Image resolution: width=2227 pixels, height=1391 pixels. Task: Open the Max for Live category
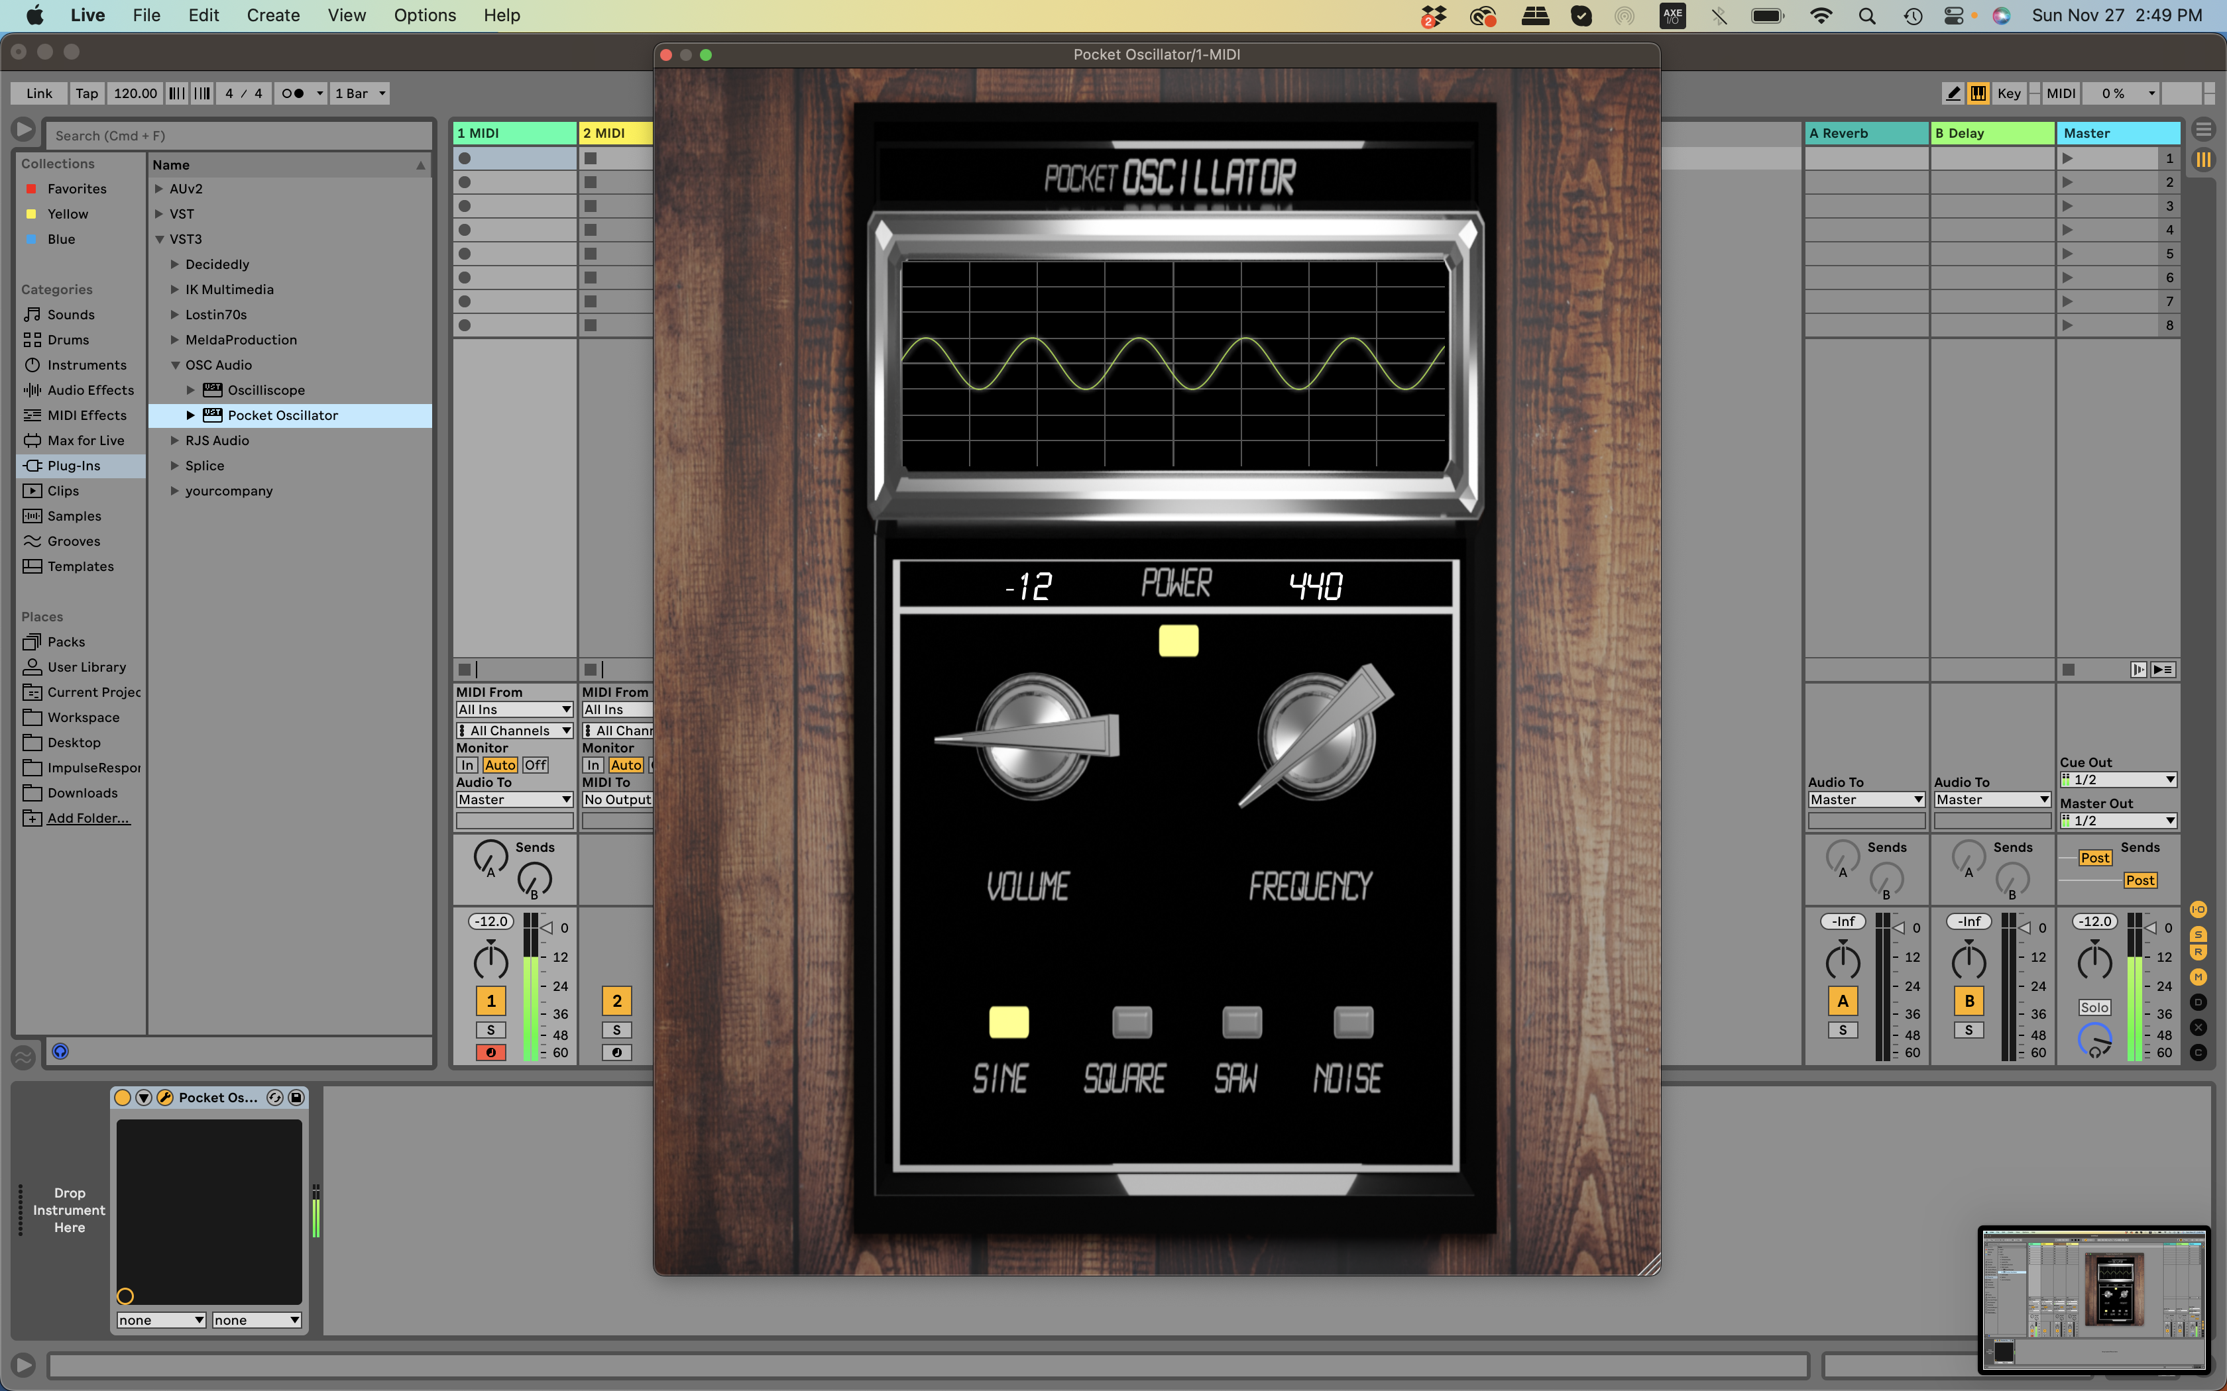click(86, 440)
